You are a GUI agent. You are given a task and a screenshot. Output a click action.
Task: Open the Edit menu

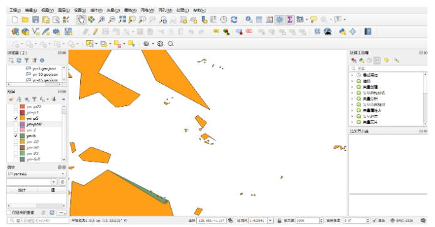(31, 10)
